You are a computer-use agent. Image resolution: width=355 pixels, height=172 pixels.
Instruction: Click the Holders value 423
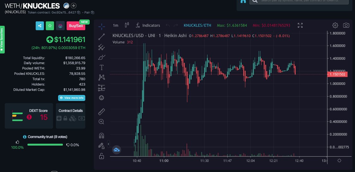tap(82, 84)
